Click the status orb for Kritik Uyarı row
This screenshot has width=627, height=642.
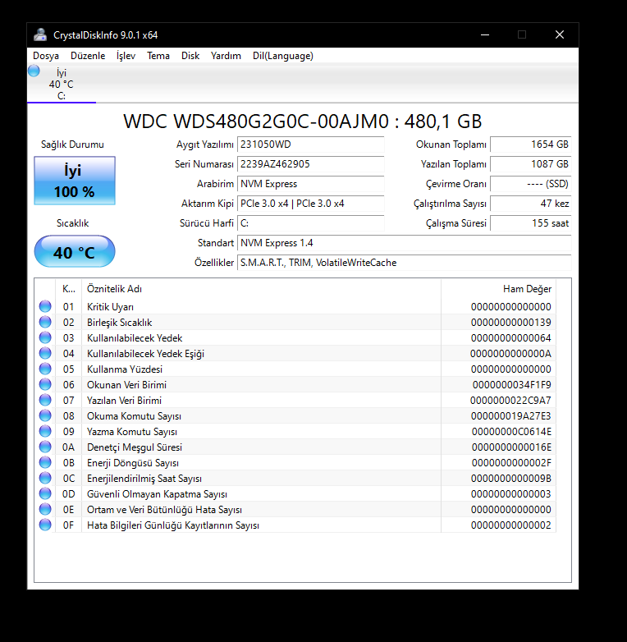click(45, 306)
